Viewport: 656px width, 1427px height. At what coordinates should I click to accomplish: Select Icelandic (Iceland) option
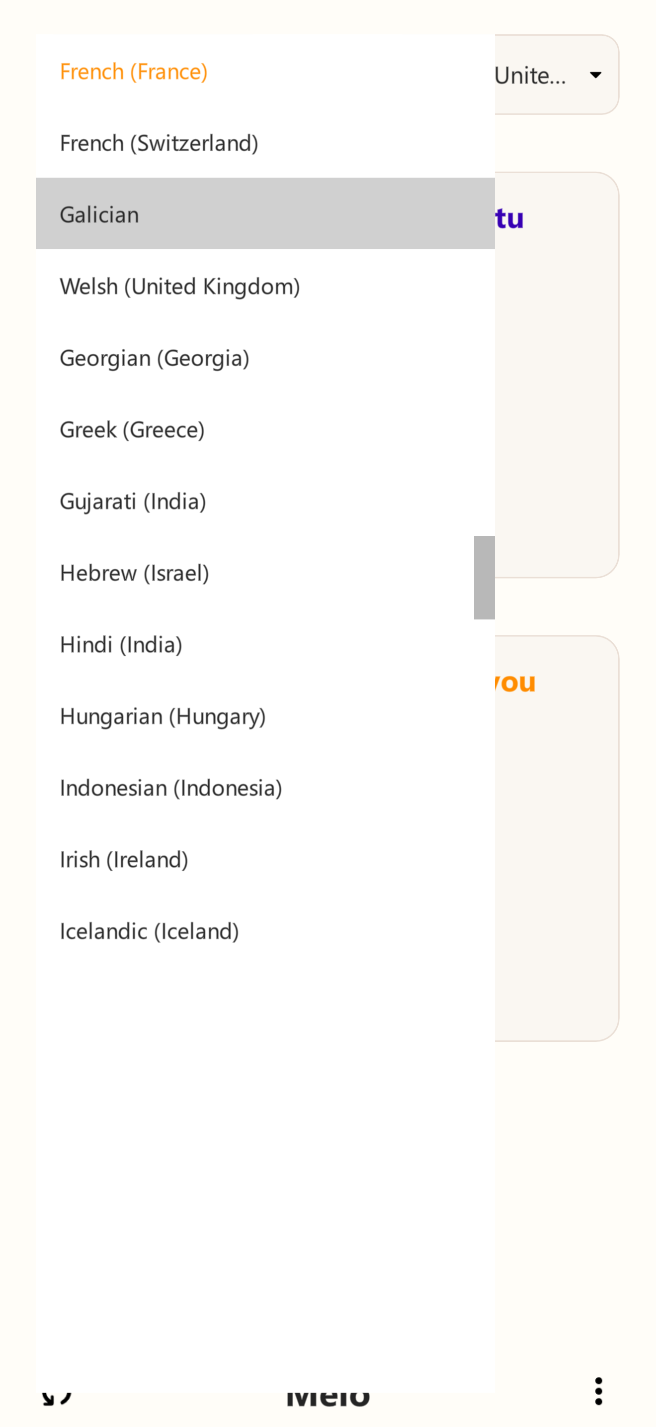(265, 930)
